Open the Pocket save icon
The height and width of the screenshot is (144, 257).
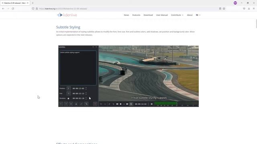[x=244, y=9]
